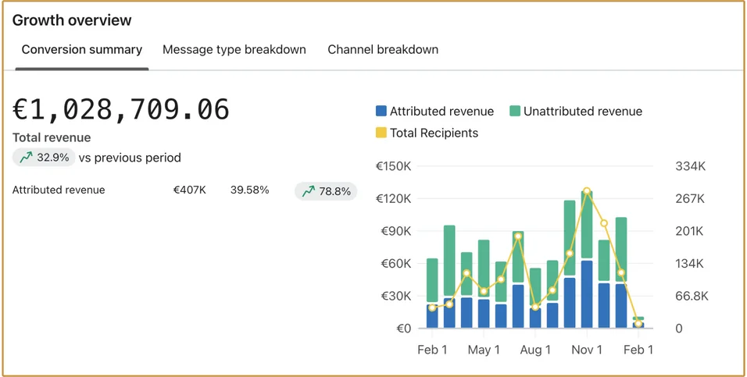Click the €407K value

[x=190, y=190]
